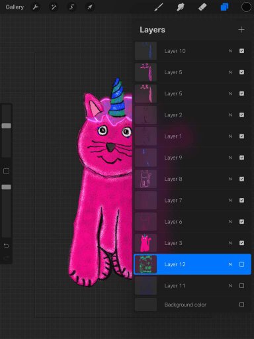Select Layer 1 in layers list
The width and height of the screenshot is (254, 339).
click(192, 136)
